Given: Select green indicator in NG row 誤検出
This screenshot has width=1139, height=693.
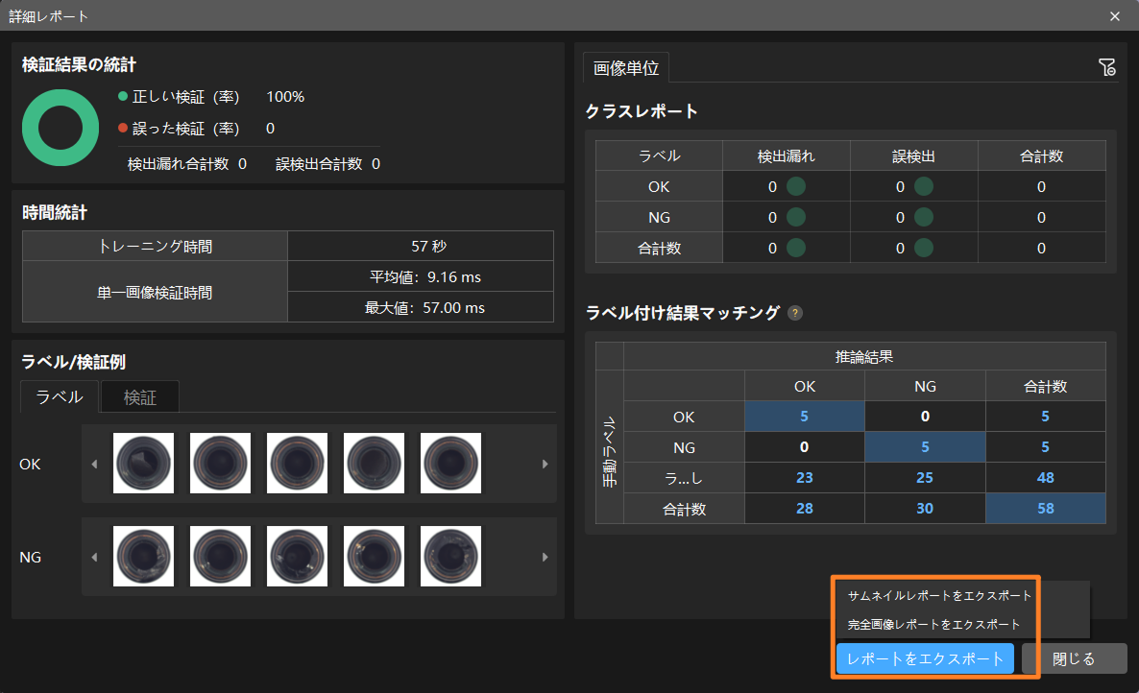Looking at the screenshot, I should click(x=924, y=217).
